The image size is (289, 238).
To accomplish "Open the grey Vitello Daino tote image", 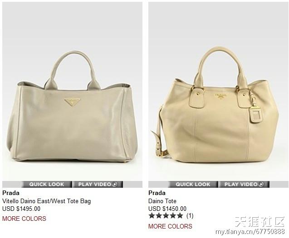I will point(72,91).
